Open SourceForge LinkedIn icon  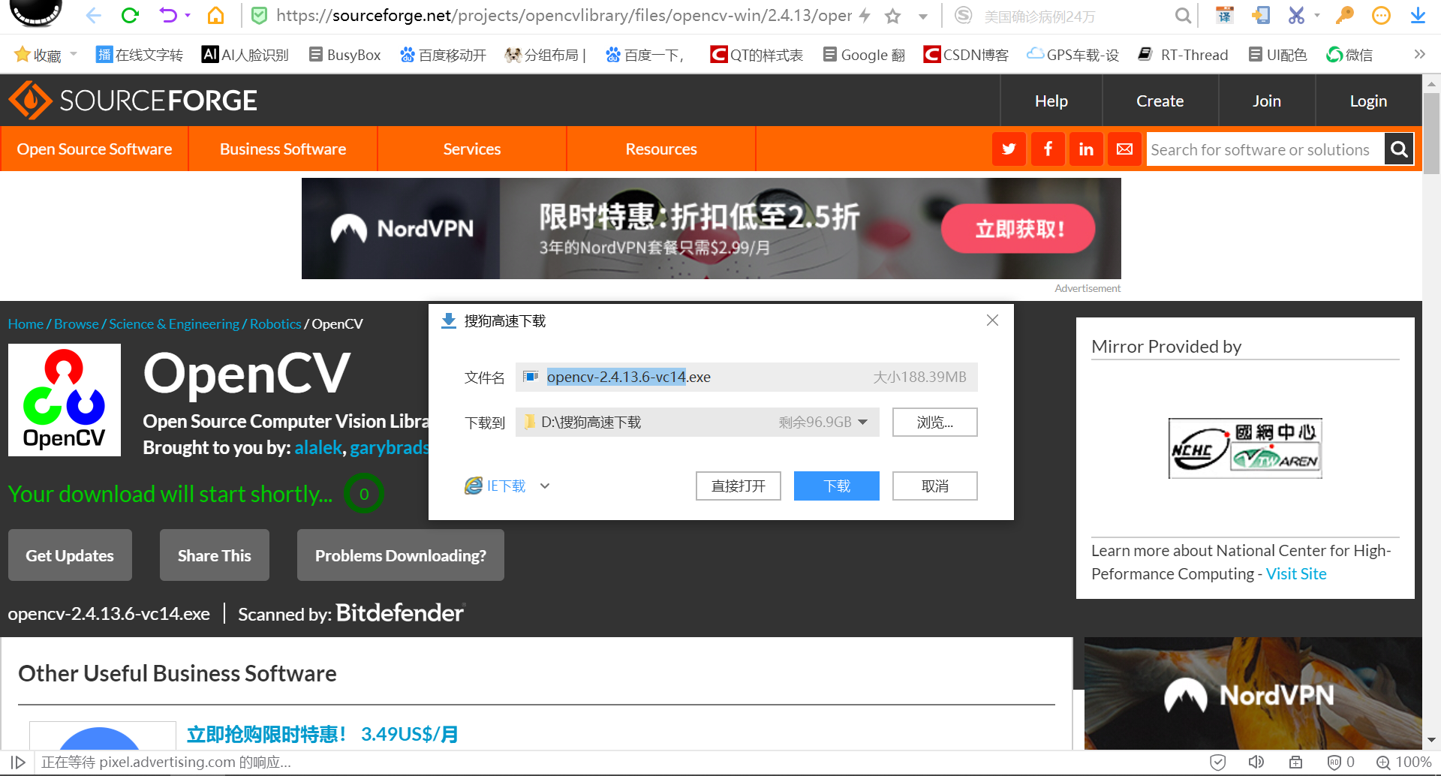(1086, 149)
